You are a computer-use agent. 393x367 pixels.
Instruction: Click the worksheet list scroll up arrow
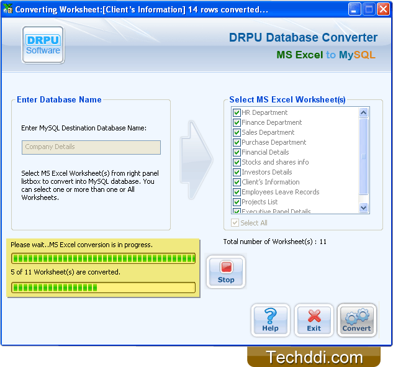[x=363, y=113]
